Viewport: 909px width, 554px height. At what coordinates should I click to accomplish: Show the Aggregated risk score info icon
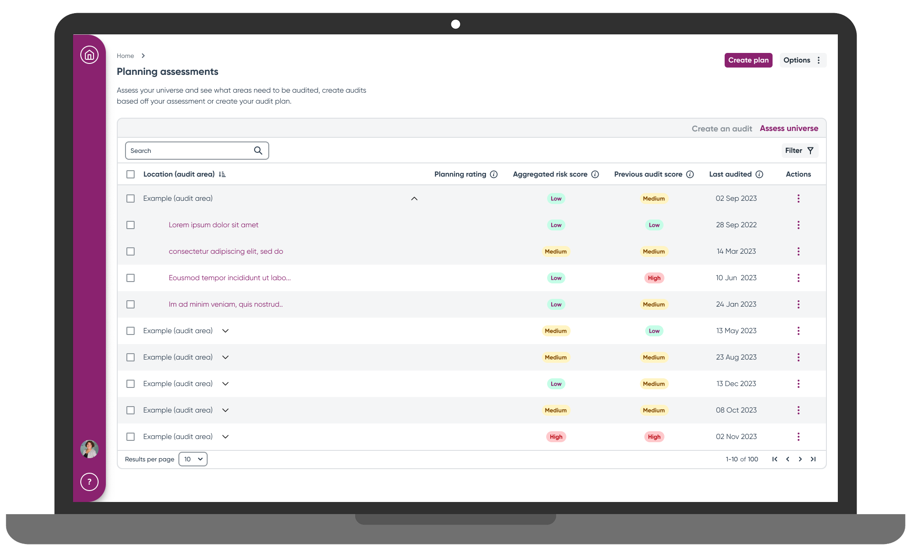(595, 174)
